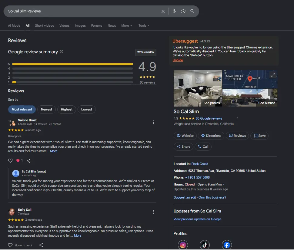Viewport: 294px width, 250px height.
Task: Click the phone number +1 951-557-5008
Action: click(x=197, y=178)
